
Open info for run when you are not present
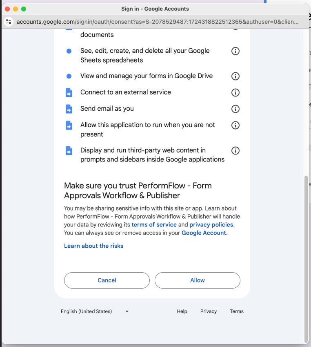coord(235,125)
